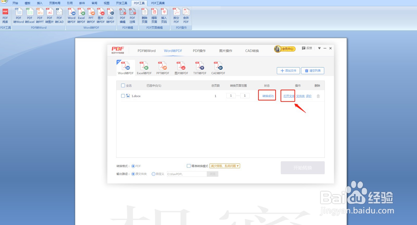Screen dimensions: 417x225
Task: Switch to the 插入 ribbon tab
Action: [x=40, y=3]
